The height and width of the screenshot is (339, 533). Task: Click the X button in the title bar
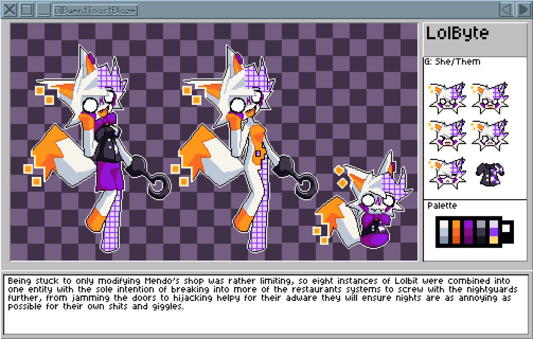pos(9,9)
